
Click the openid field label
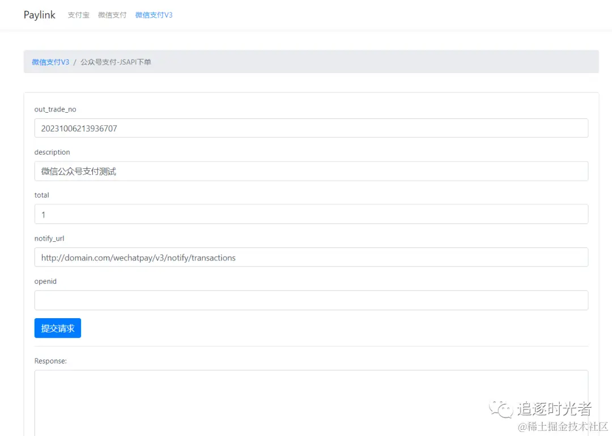(x=45, y=281)
